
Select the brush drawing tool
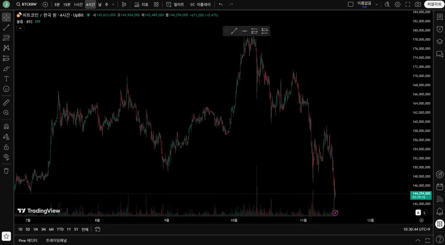click(x=6, y=69)
